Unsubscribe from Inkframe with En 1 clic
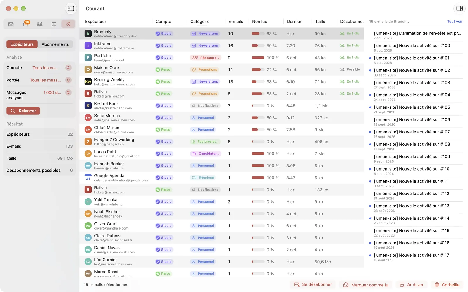Viewport: 468px width, 292px height. coord(350,46)
